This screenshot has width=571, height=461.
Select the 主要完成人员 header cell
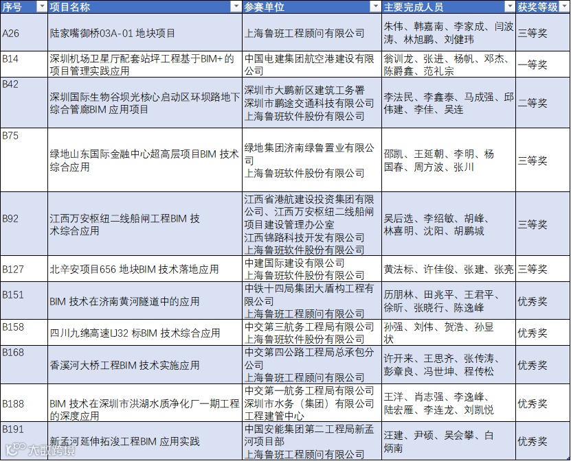click(449, 7)
